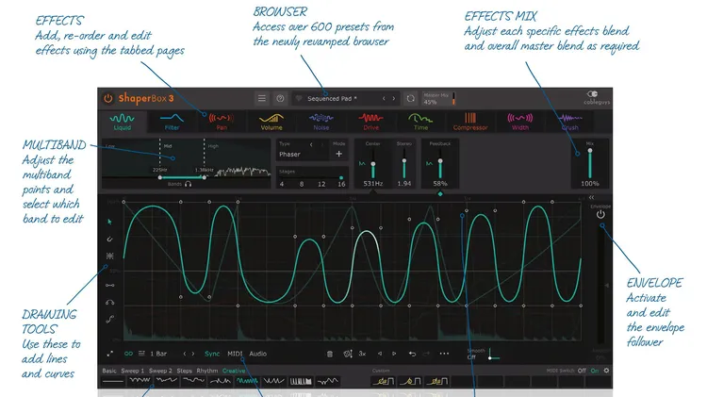Toggle the Envelope follower power button
This screenshot has width=707, height=397.
(x=600, y=215)
